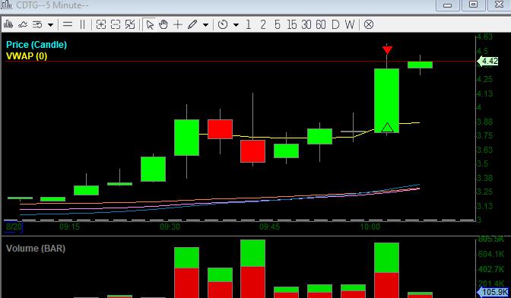This screenshot has width=511, height=298.
Task: Click the chart window title bar icon
Action: click(7, 5)
